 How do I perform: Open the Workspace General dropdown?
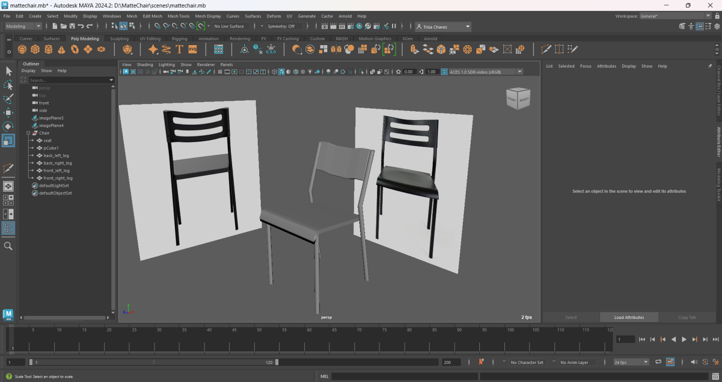click(x=675, y=16)
